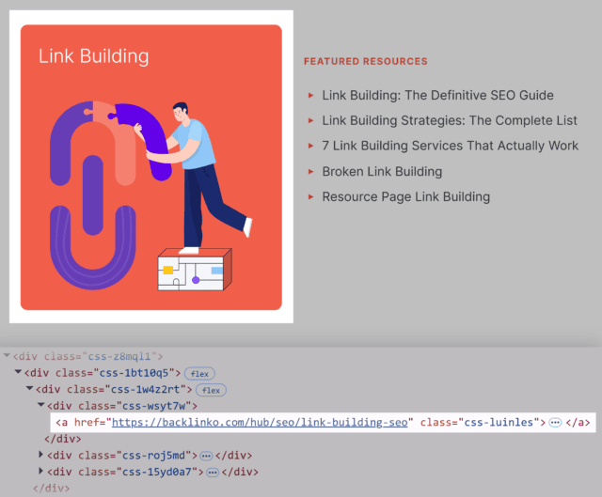Expand the ellipsis in the css-roj5md div
Screen dimensions: 602x497
(206, 456)
